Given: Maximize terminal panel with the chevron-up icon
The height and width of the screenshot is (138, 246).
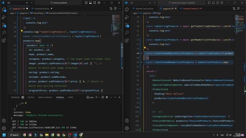Looking at the screenshot, I should [115, 97].
